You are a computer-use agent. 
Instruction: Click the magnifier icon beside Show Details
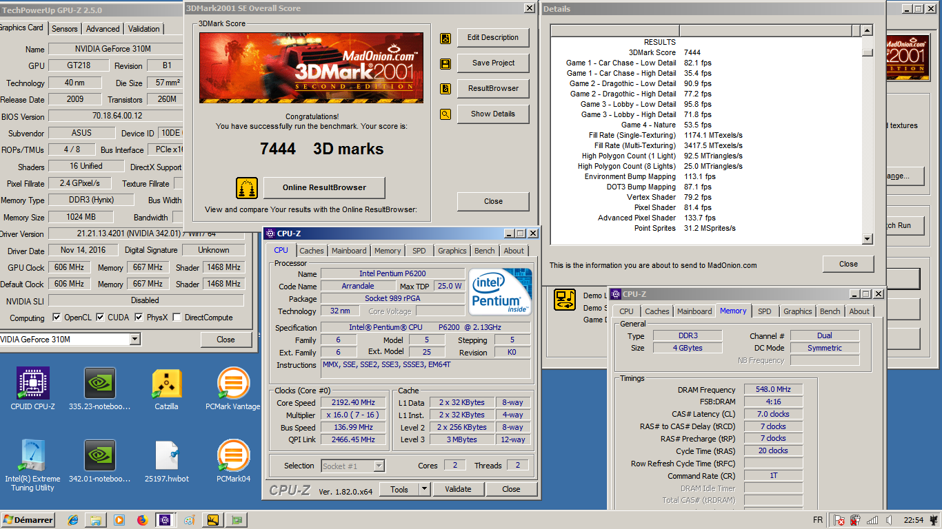click(x=445, y=114)
